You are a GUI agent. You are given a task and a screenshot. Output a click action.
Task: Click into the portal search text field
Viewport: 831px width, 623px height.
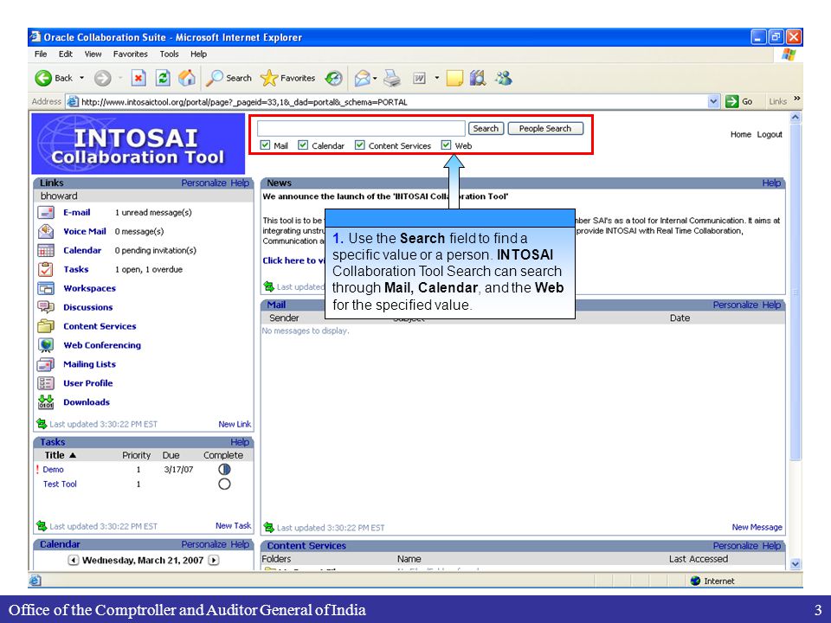[361, 128]
